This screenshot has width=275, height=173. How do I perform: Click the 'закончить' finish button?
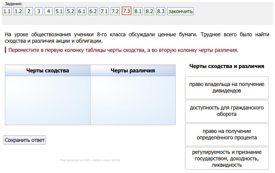180,11
